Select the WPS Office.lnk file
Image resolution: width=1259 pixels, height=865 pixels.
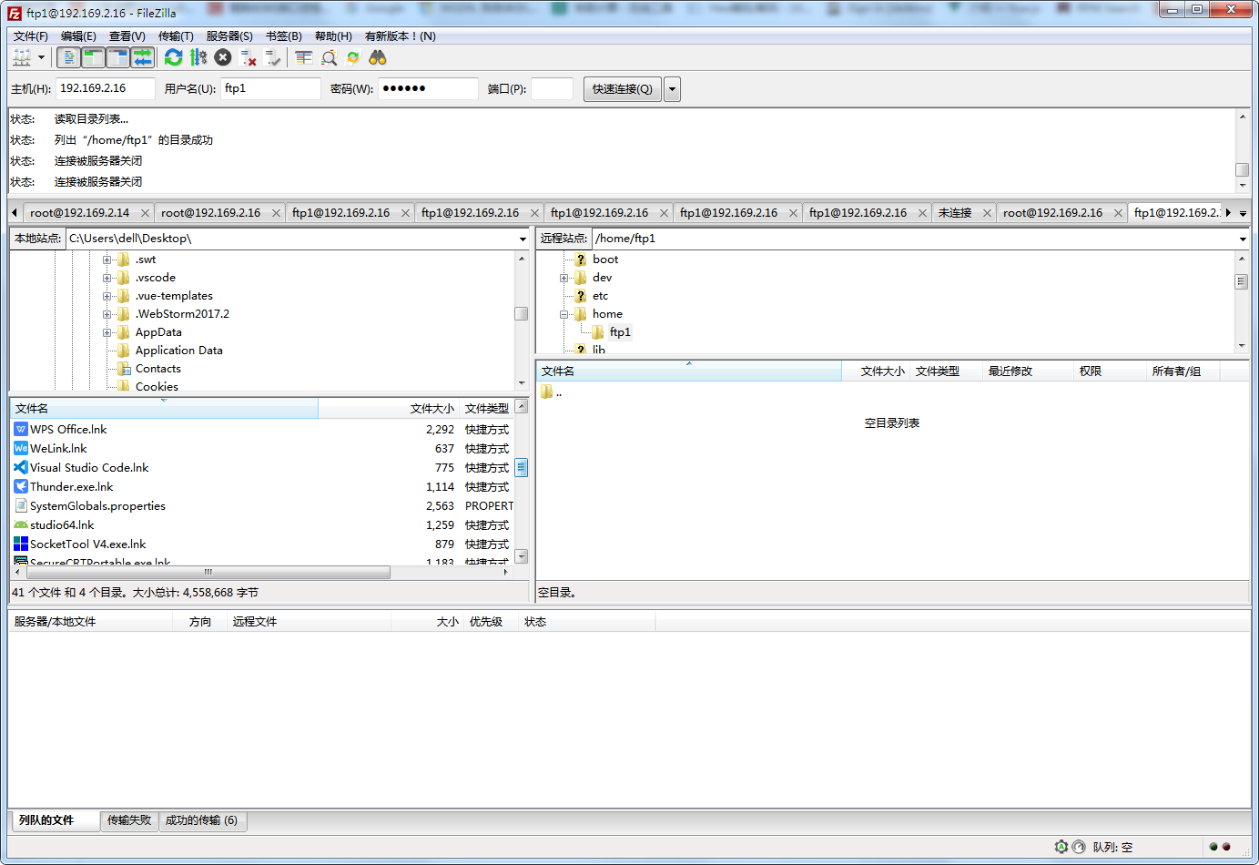coord(68,430)
